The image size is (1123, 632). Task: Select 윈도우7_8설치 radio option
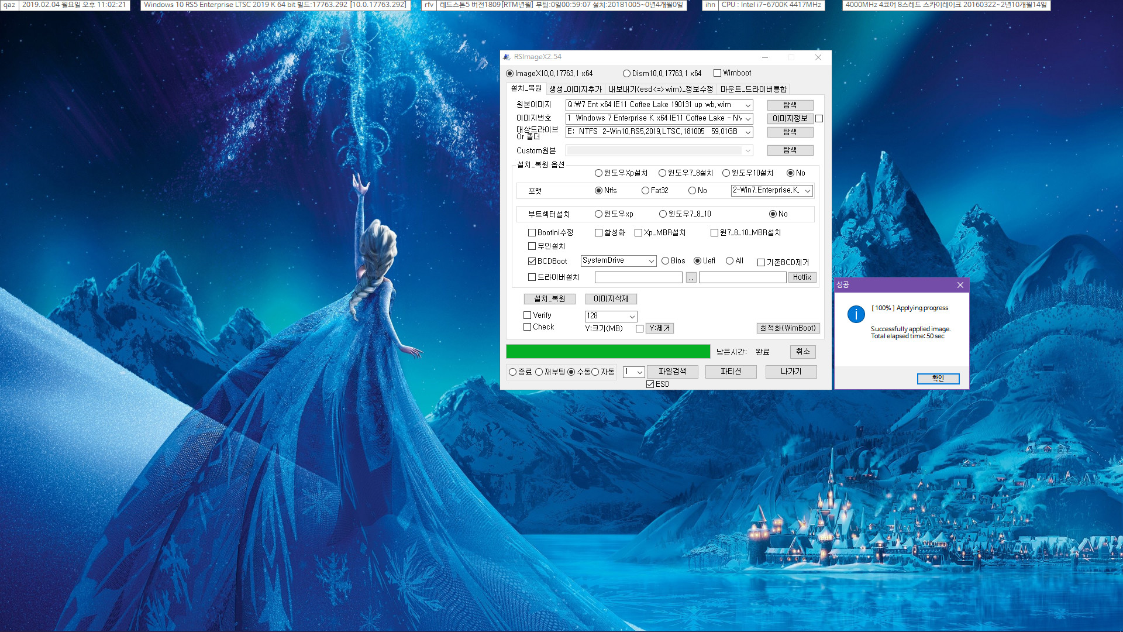pyautogui.click(x=662, y=173)
